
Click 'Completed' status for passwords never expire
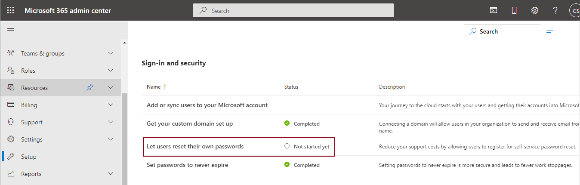[307, 165]
